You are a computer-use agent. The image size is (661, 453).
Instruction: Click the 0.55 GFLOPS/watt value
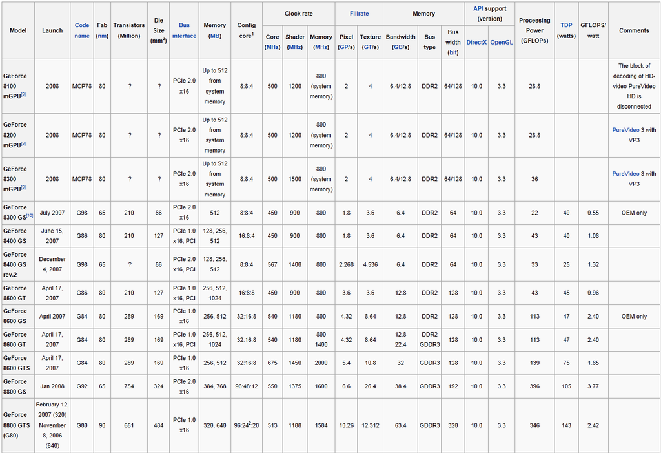[593, 213]
